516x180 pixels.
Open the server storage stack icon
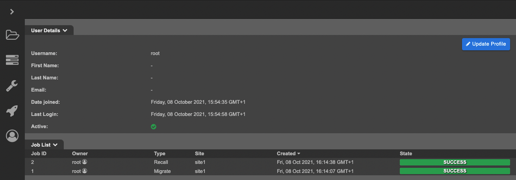click(12, 60)
